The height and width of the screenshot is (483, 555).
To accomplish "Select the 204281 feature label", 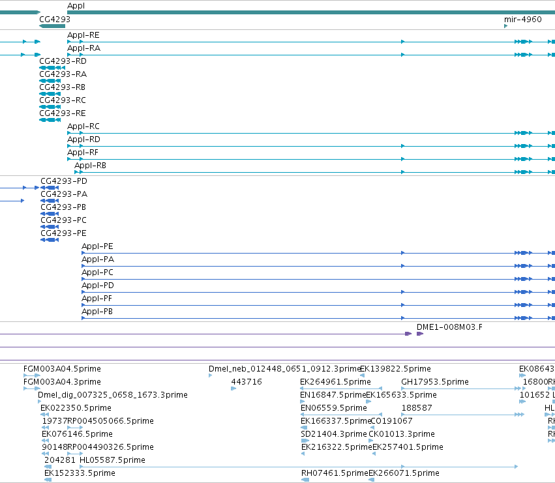I will [x=60, y=460].
